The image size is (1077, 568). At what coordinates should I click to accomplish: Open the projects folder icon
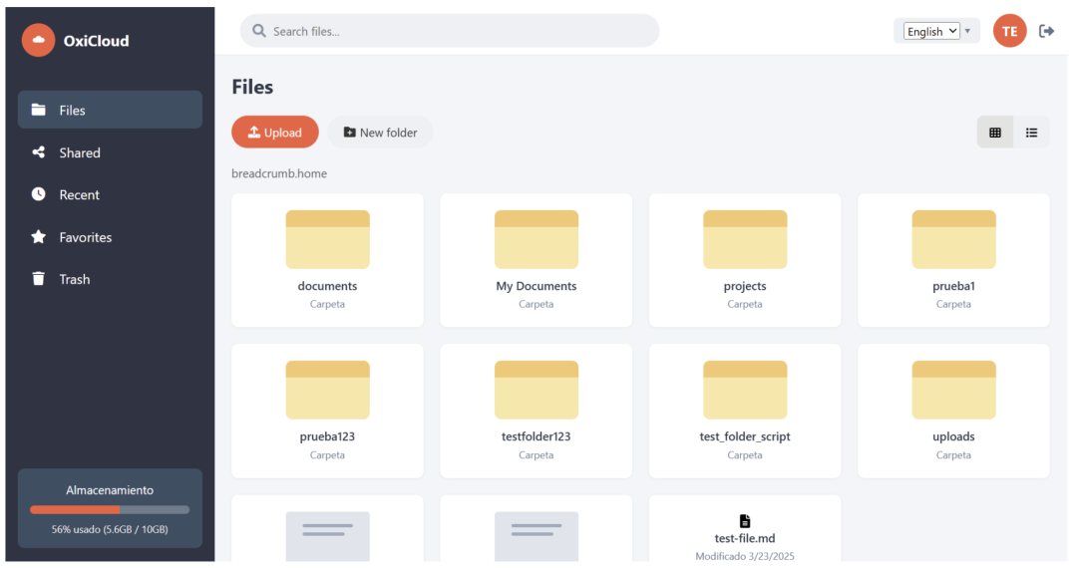click(745, 239)
